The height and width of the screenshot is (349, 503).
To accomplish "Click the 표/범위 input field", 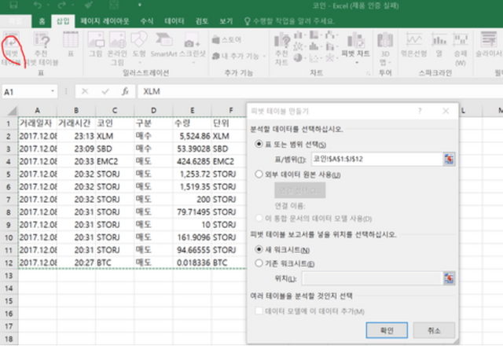I will pyautogui.click(x=377, y=159).
